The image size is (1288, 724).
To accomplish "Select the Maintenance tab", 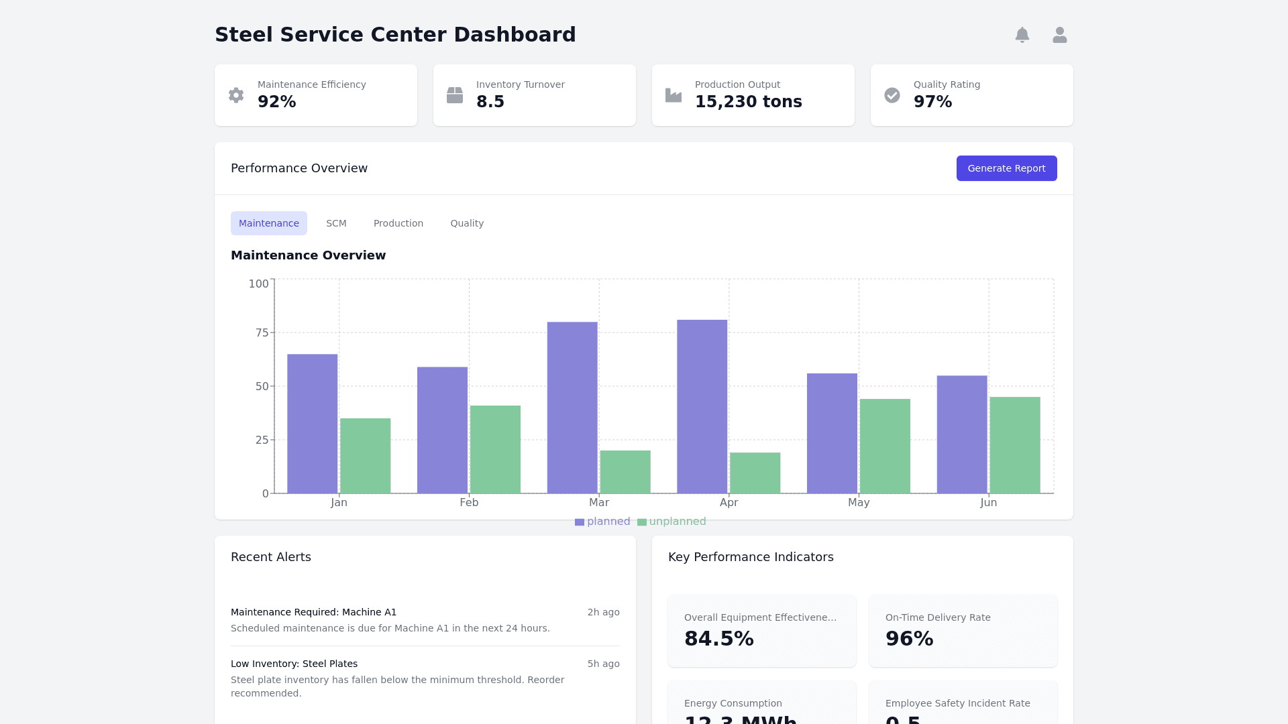I will coord(268,223).
